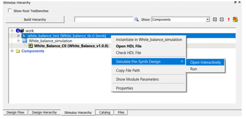Close the Stimulus Hierarchy panel
246x119 pixels.
[239, 2]
